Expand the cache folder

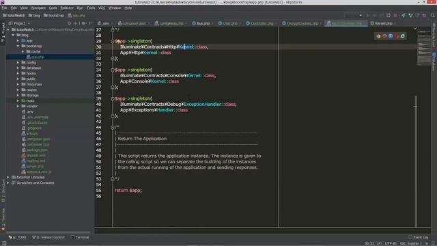[x=23, y=52]
